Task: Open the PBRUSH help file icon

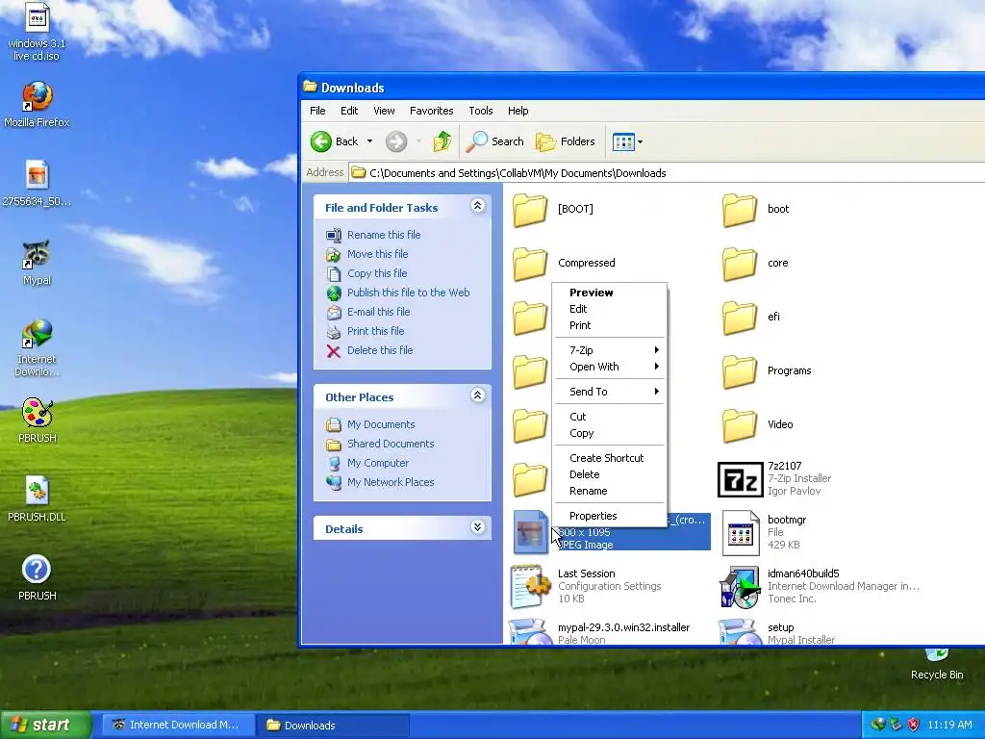Action: click(37, 578)
